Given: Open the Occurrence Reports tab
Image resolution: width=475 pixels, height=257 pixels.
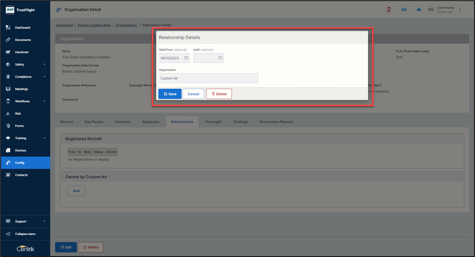Looking at the screenshot, I should click(x=276, y=122).
